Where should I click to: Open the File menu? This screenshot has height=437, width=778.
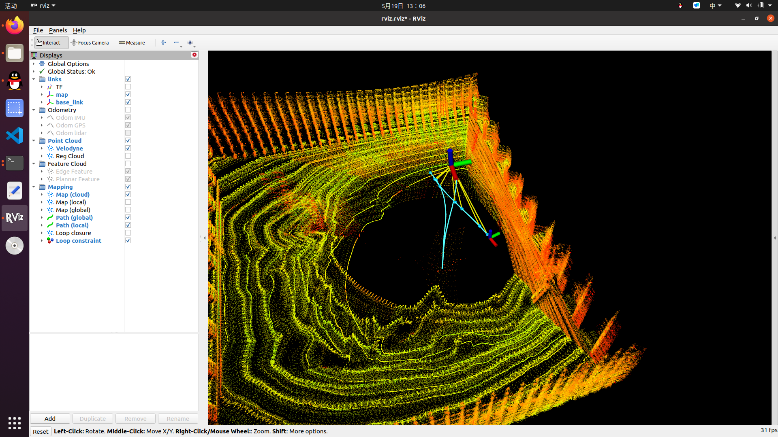38,30
